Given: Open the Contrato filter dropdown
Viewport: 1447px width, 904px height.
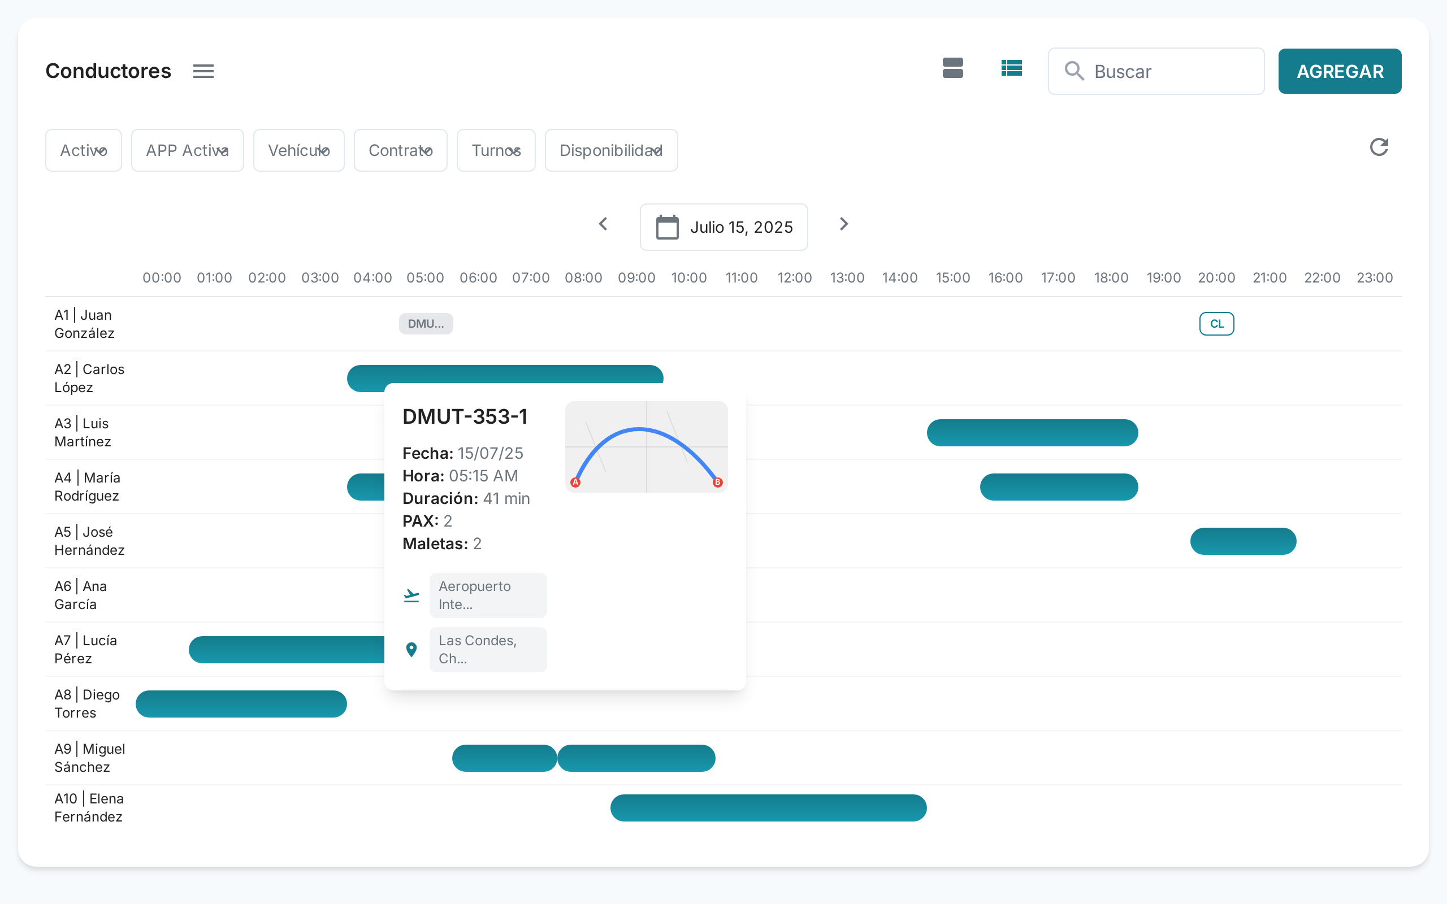Looking at the screenshot, I should pos(400,151).
